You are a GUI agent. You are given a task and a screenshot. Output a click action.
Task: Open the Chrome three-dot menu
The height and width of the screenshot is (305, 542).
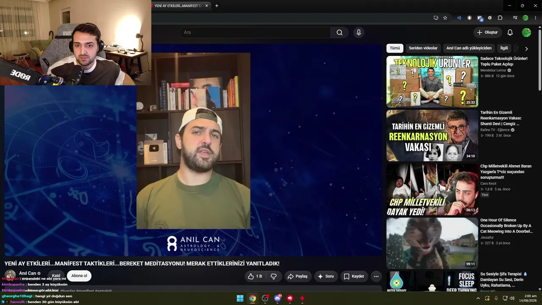pyautogui.click(x=536, y=18)
